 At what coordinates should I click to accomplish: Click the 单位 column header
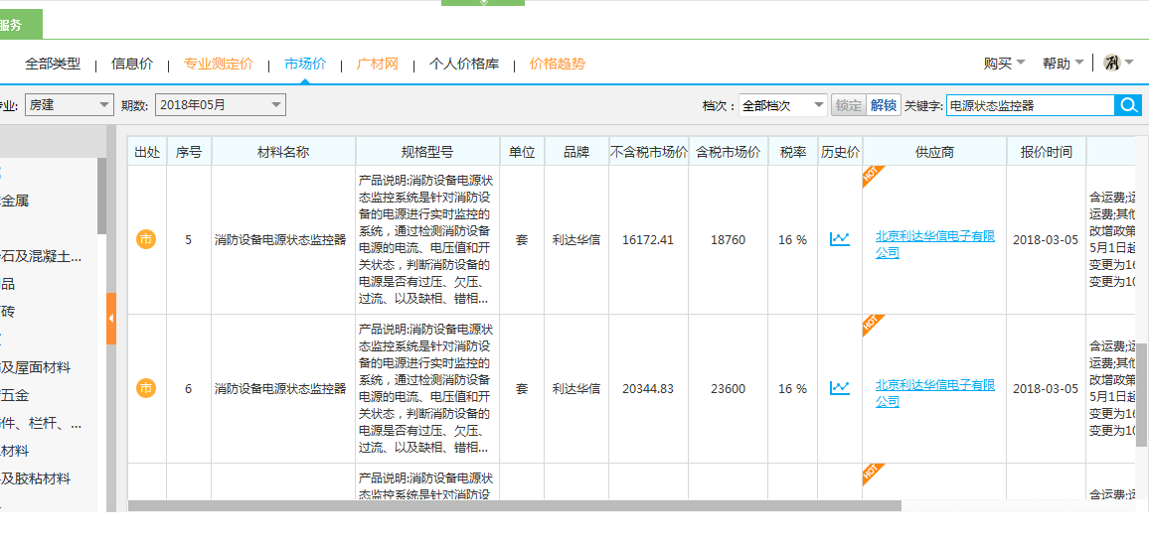tap(523, 152)
